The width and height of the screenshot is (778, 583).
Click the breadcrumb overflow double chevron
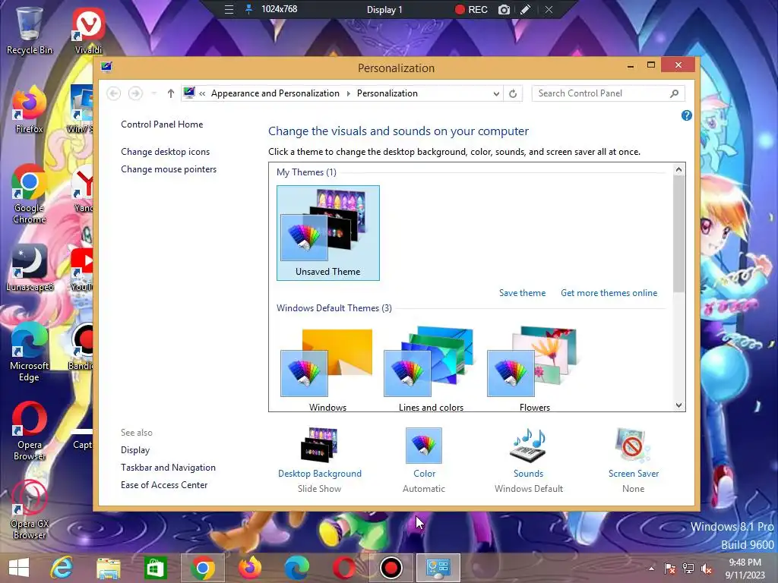point(202,93)
